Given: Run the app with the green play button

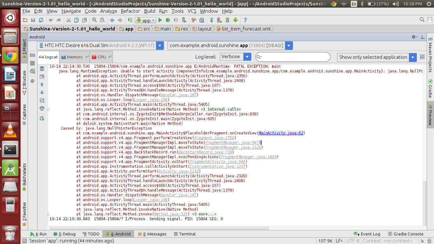Looking at the screenshot, I should pos(160,20).
